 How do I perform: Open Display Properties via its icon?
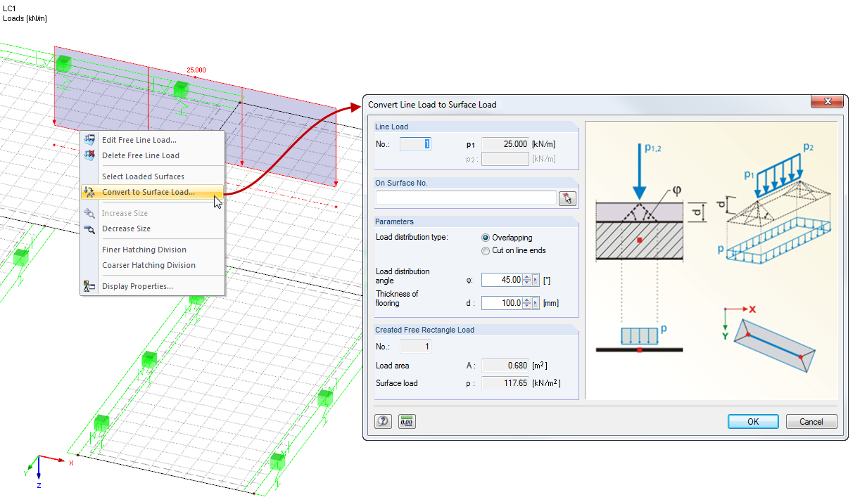[89, 286]
